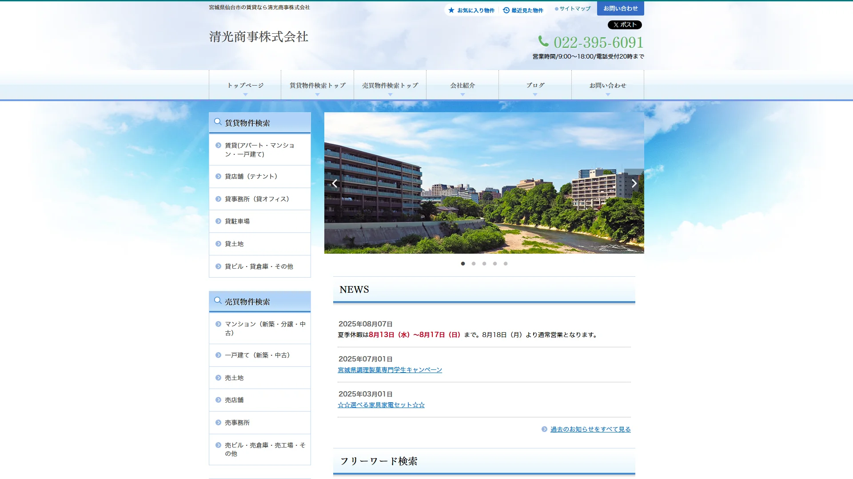Select the second slideshow pagination dot

[474, 263]
